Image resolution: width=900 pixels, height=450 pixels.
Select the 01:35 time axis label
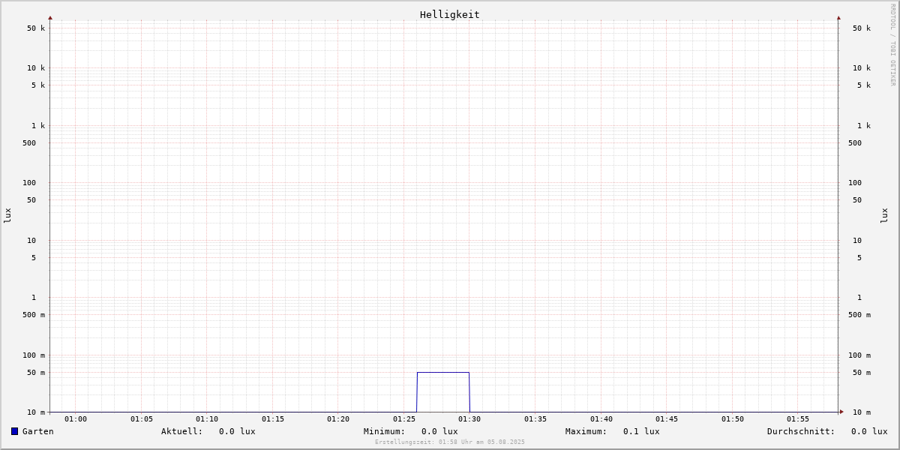[x=535, y=419]
